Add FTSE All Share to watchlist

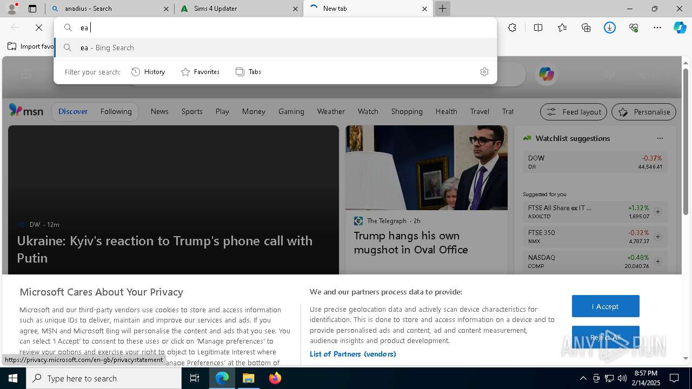[658, 212]
